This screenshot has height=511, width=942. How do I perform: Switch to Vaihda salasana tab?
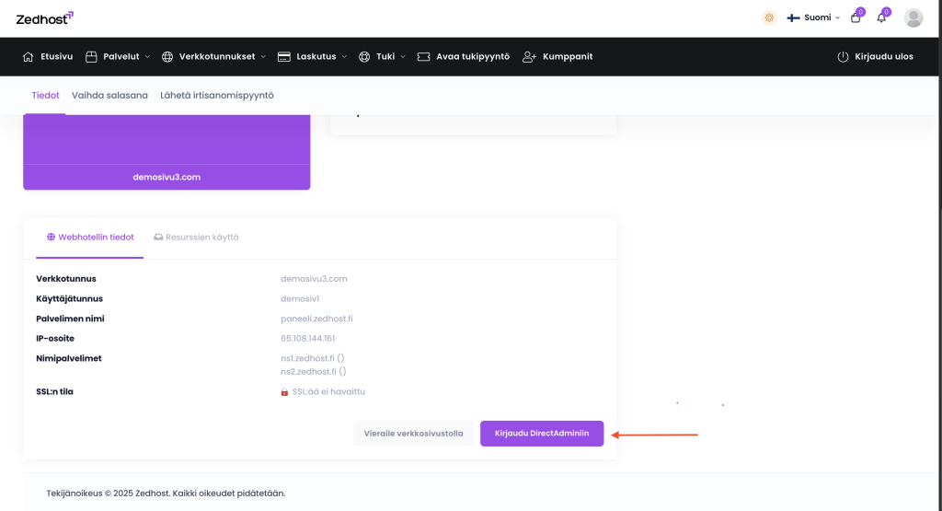[x=109, y=95]
